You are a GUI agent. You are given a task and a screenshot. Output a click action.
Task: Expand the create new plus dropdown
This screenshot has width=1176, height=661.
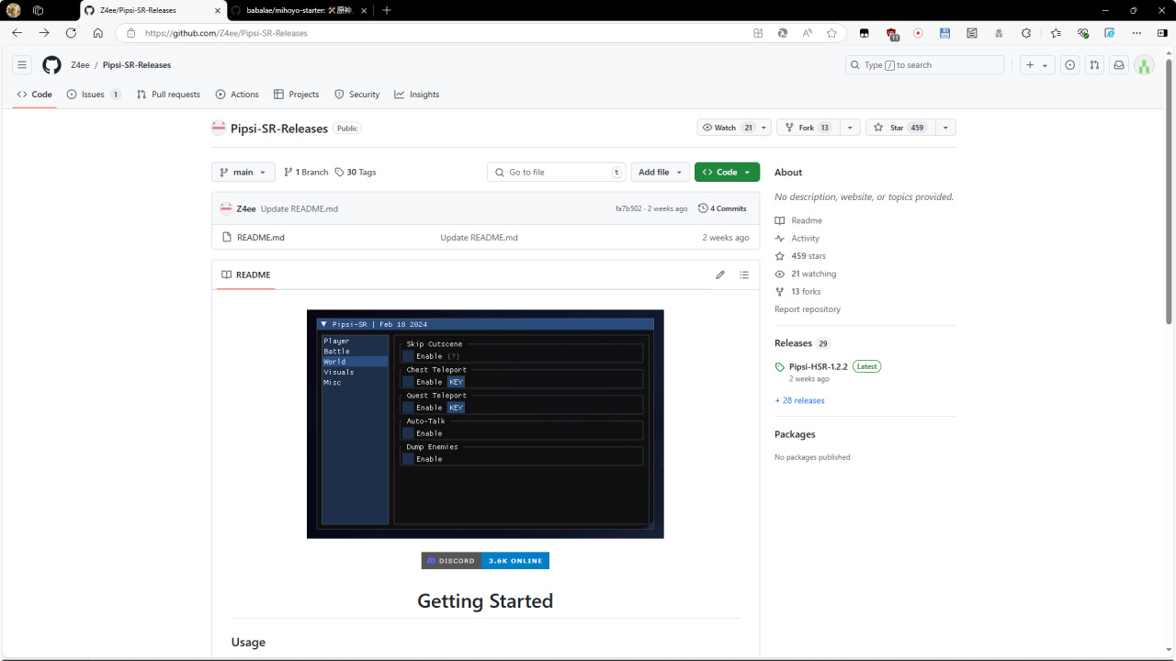1037,65
